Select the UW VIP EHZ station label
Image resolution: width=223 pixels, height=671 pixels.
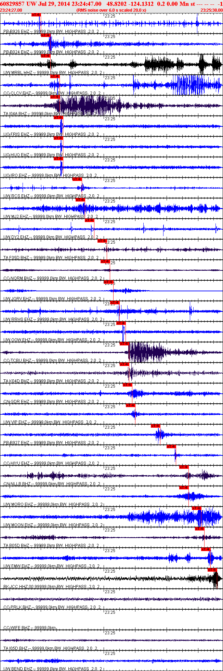[x=50, y=422]
